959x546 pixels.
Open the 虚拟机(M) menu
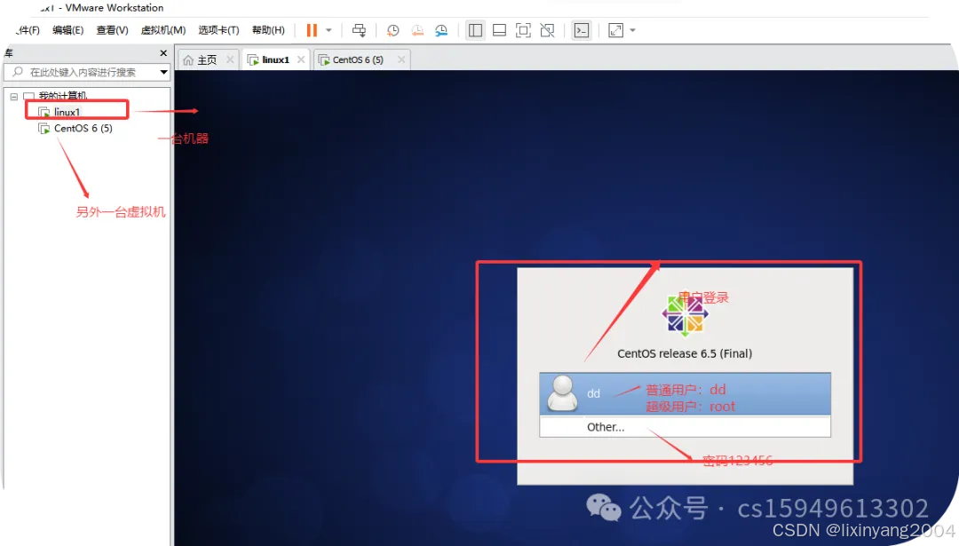[163, 30]
